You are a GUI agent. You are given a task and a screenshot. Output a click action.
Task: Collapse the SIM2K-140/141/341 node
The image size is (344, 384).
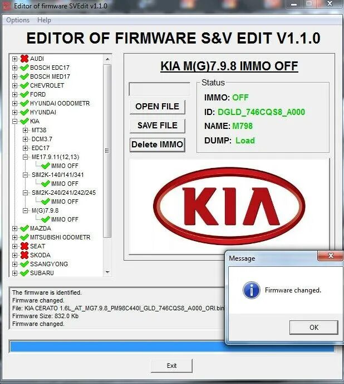click(25, 175)
